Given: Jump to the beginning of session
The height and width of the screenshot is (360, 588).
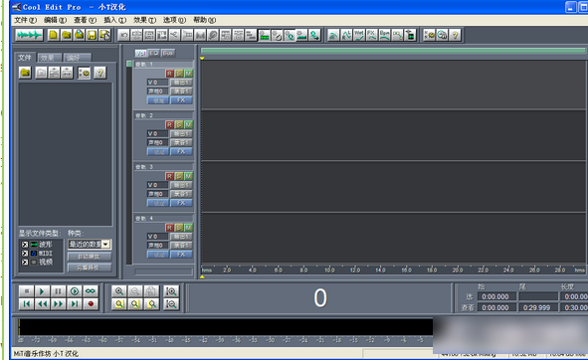Looking at the screenshot, I should click(26, 303).
